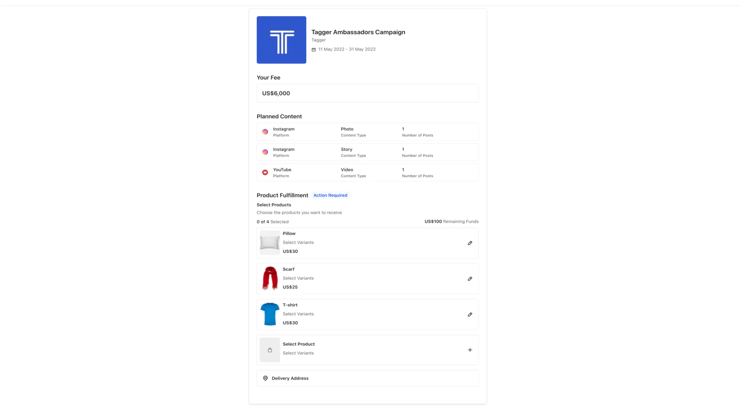
Task: Click the 'US$100 Remaining Funds' text
Action: pos(451,222)
